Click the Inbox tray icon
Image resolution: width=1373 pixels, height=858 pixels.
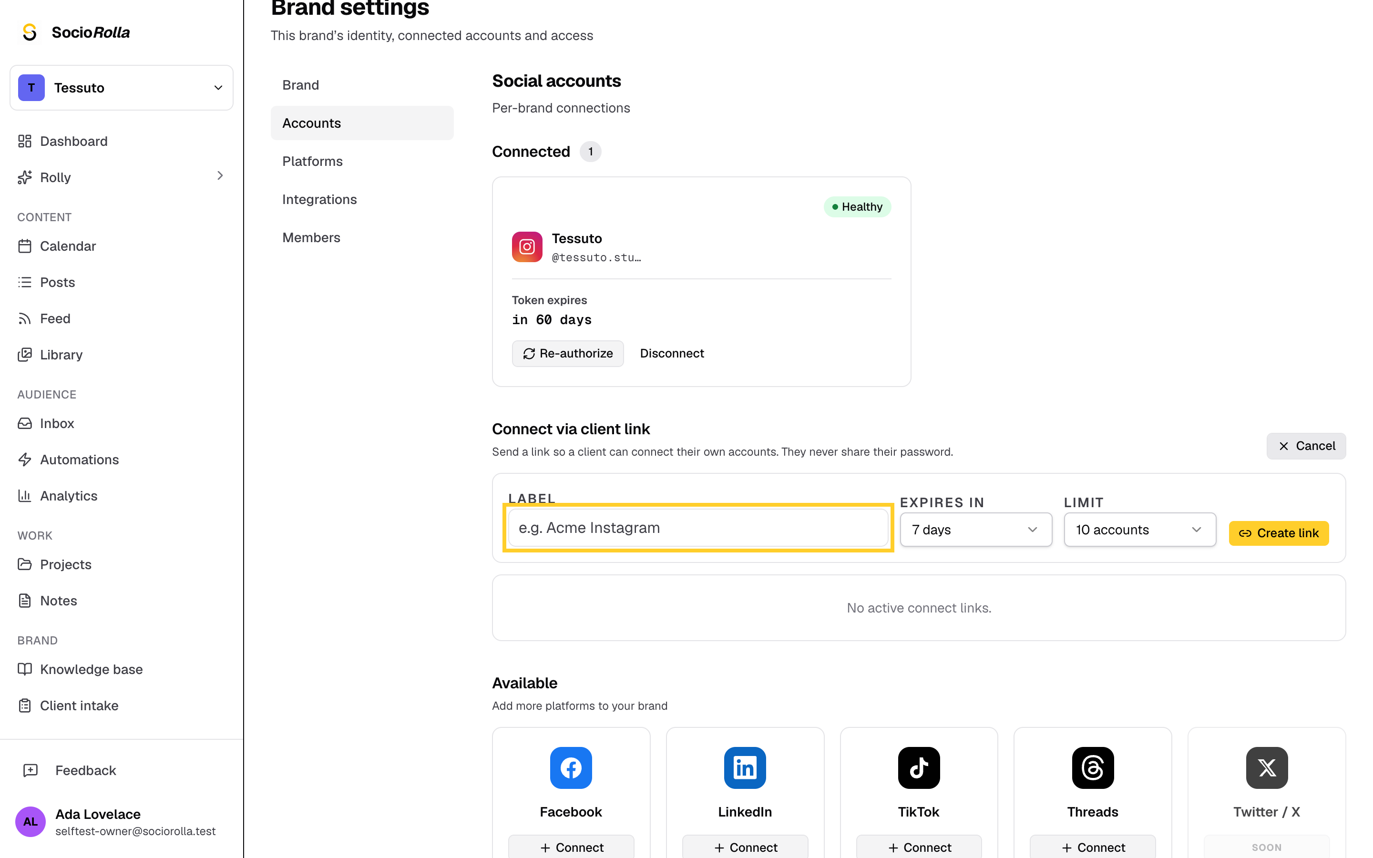pos(24,423)
